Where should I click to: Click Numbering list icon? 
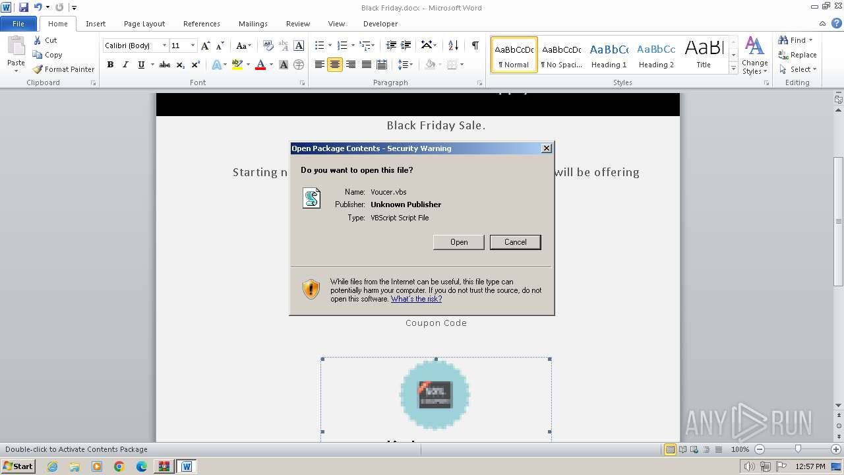(342, 46)
